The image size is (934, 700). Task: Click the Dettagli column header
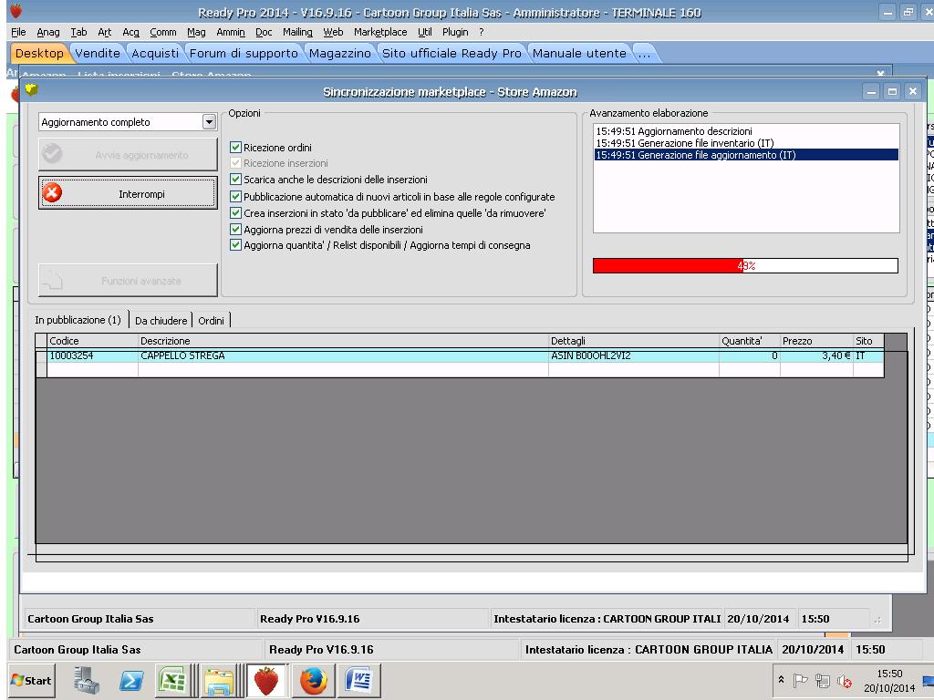tap(634, 341)
